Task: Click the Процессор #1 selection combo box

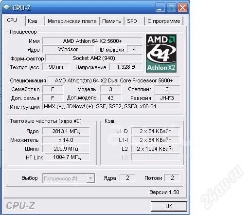Action: click(x=69, y=178)
